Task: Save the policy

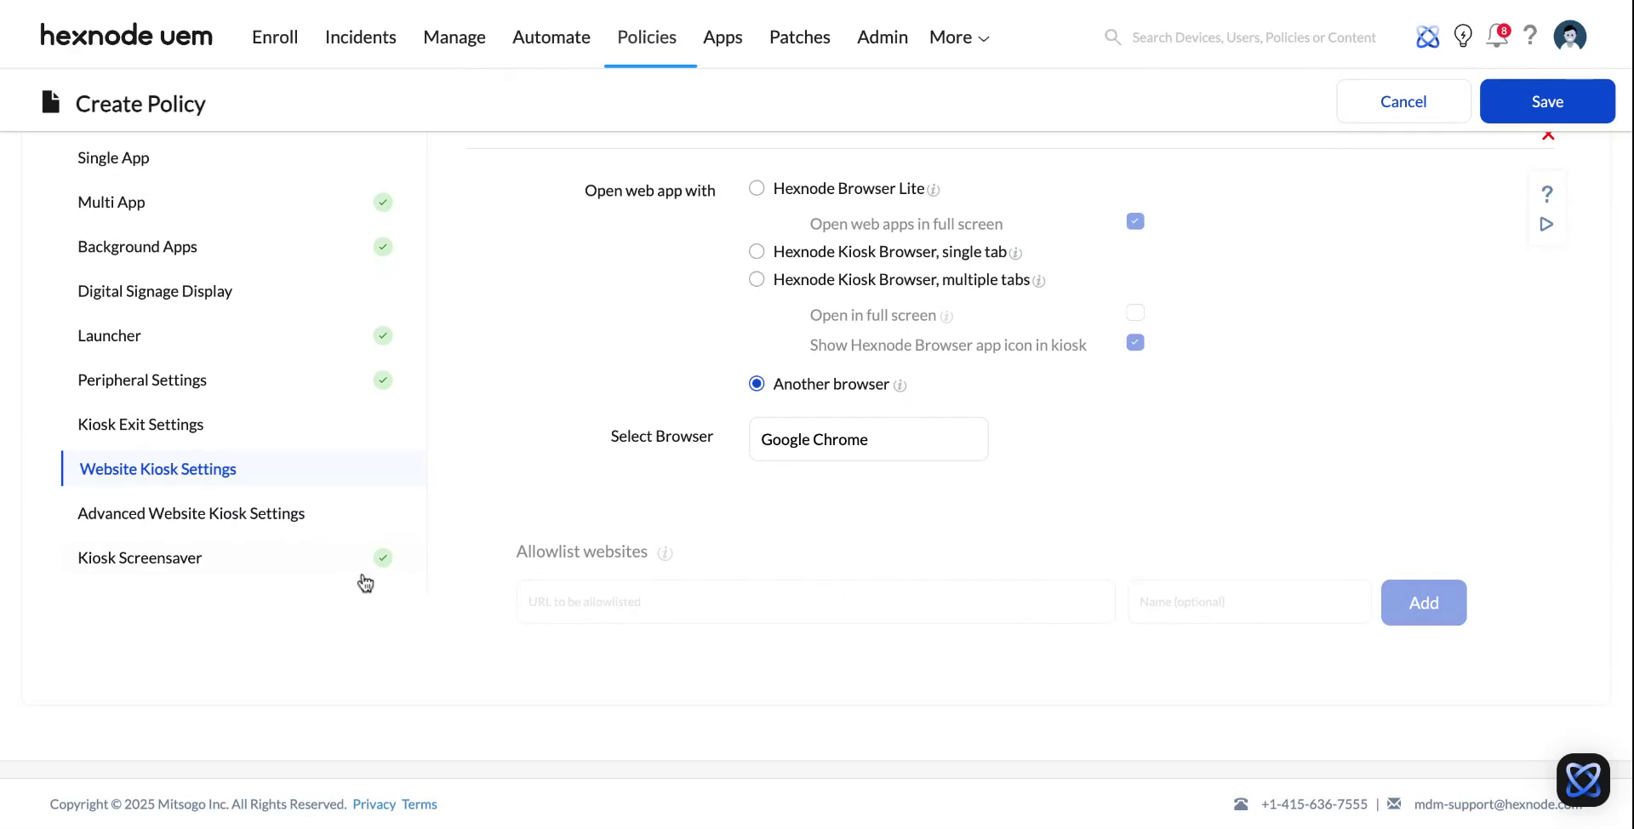Action: pos(1547,100)
